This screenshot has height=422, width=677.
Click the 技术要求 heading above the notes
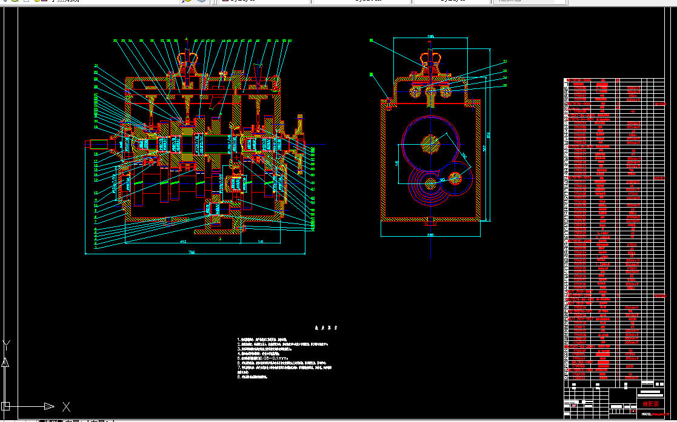(326, 328)
